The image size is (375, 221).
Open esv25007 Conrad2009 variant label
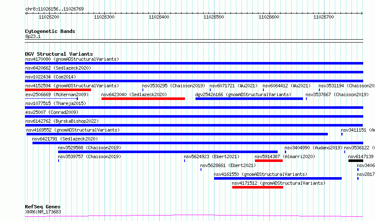tap(52, 112)
